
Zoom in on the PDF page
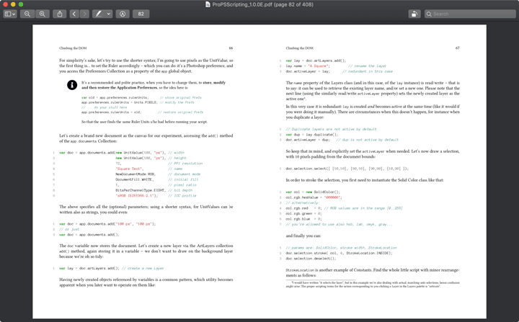[x=43, y=14]
